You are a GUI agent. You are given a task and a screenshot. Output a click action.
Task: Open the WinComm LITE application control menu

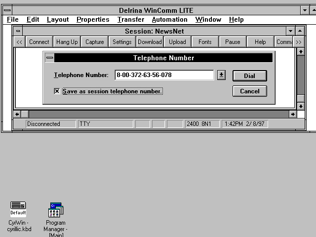coord(7,10)
